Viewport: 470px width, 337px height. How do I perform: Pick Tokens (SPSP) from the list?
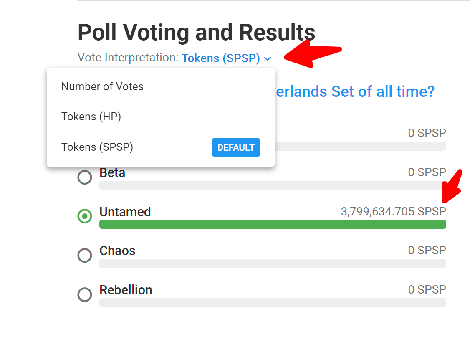pyautogui.click(x=161, y=147)
